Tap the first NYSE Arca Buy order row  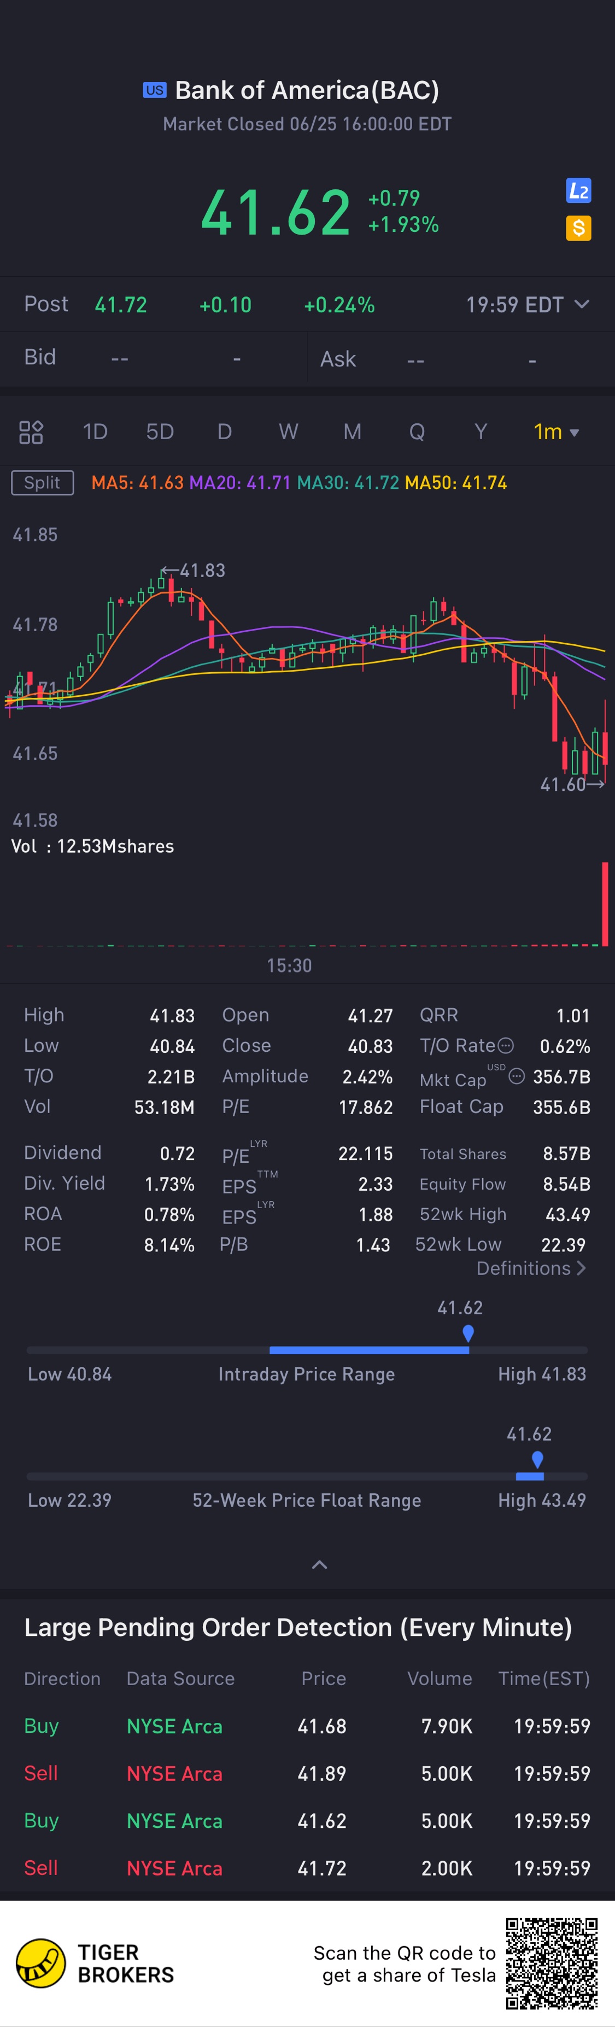tap(307, 1726)
